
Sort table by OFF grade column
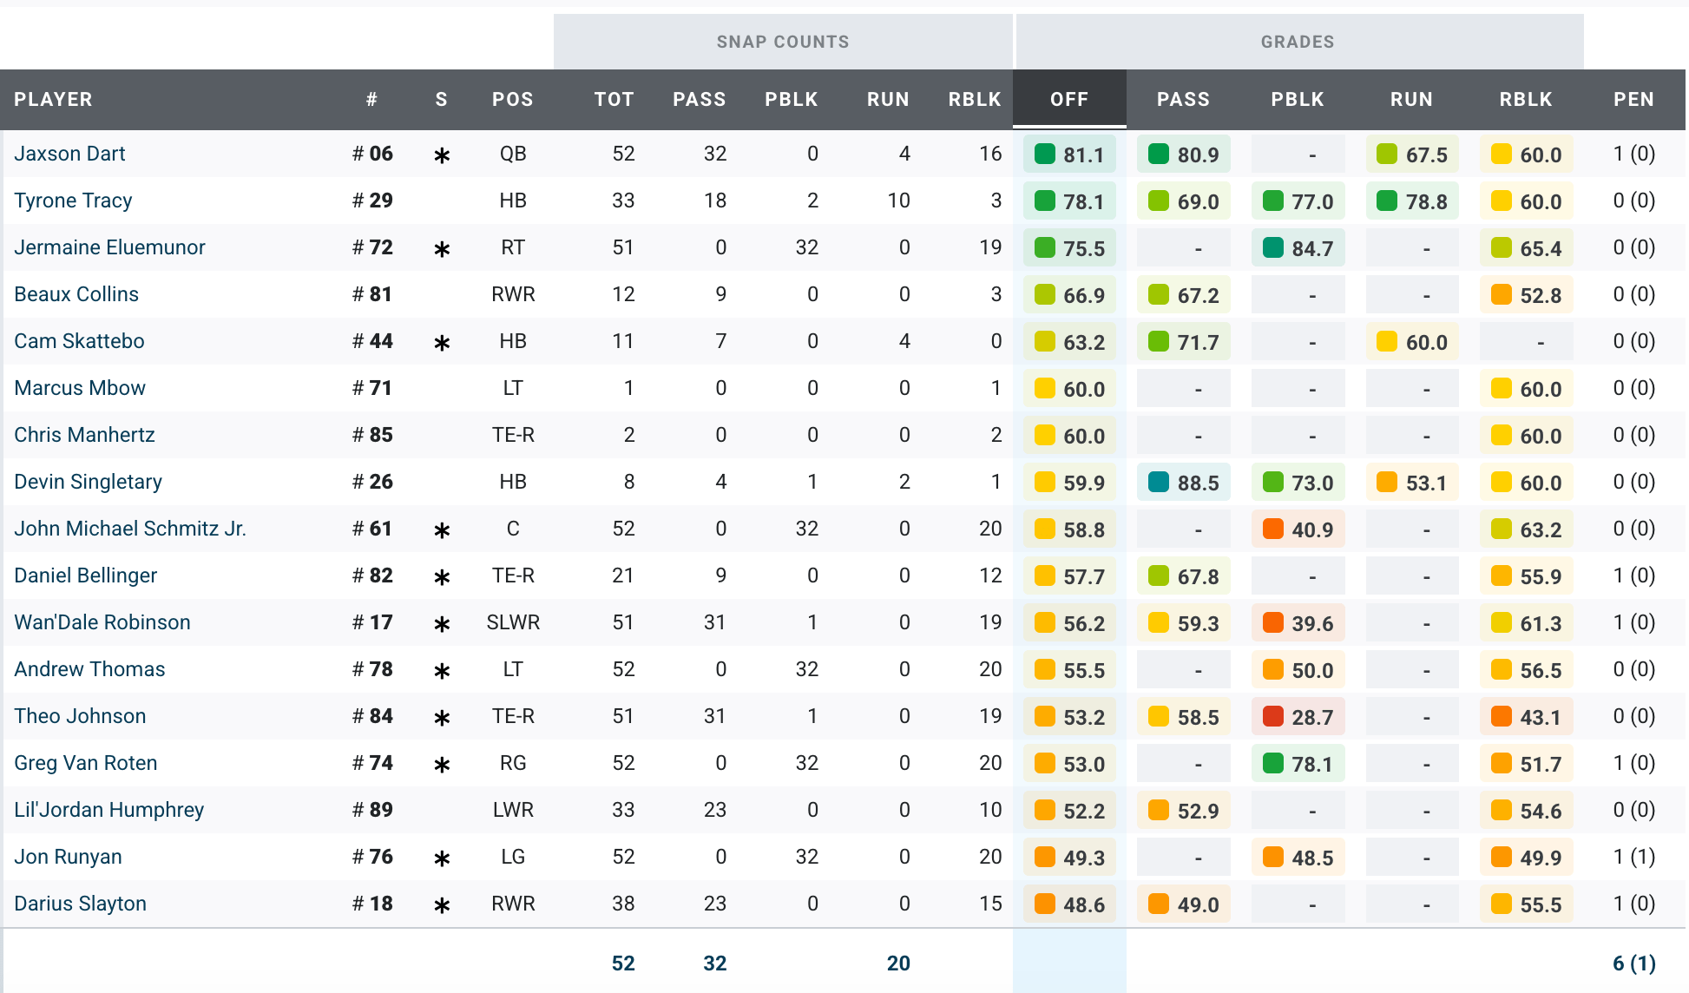pos(1068,99)
